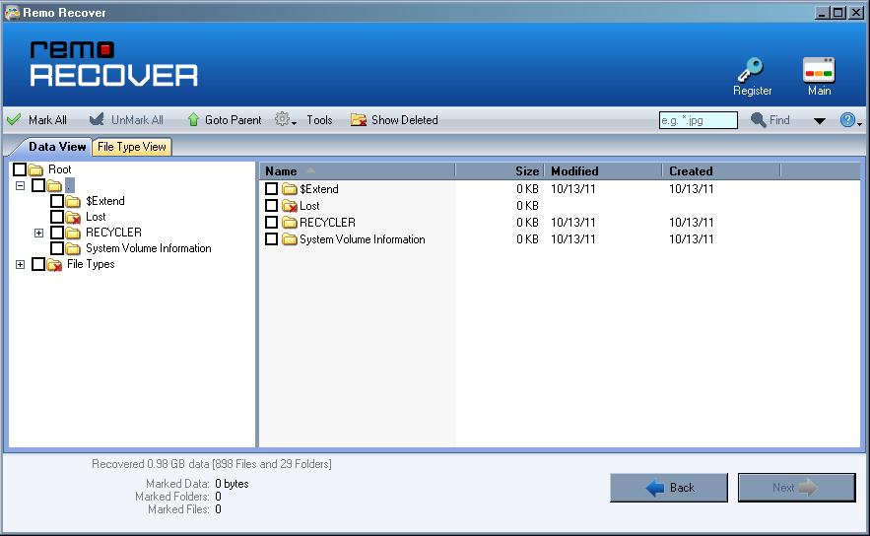Click the Find label
870x536 pixels.
[779, 120]
